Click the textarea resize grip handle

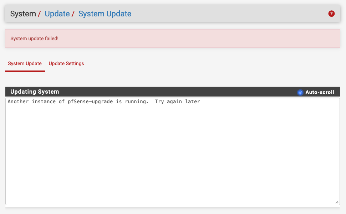[337, 202]
